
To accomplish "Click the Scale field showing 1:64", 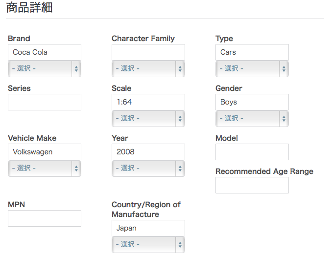I will [x=148, y=102].
